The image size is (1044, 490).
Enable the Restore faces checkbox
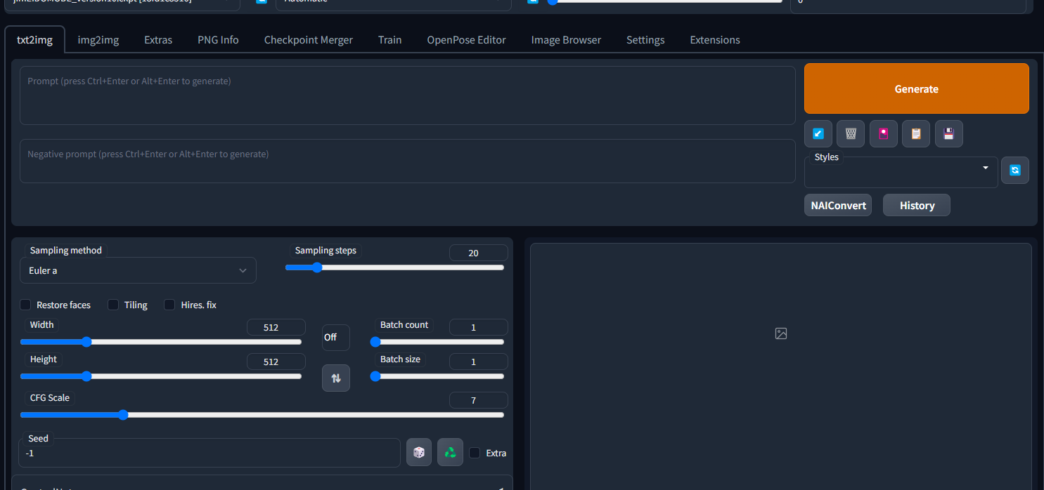point(25,305)
